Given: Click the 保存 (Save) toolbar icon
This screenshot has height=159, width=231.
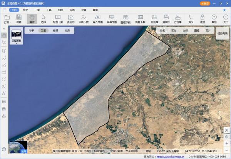Looking at the screenshot, I should (x=18, y=18).
